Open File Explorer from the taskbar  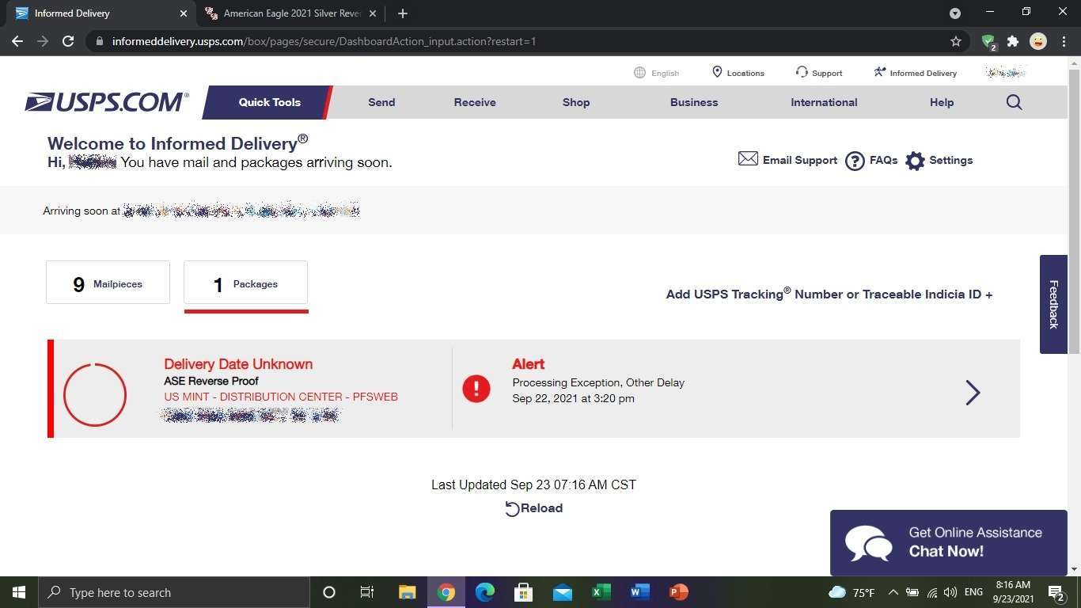407,592
